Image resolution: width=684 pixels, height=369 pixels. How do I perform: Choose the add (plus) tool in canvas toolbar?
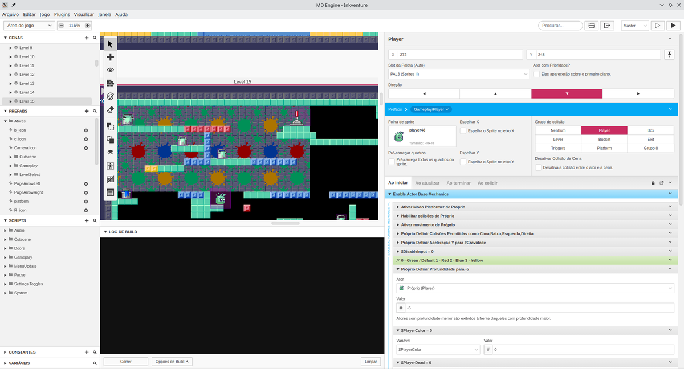point(110,58)
